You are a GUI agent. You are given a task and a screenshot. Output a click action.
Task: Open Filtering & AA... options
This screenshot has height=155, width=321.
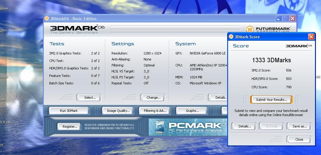tap(154, 111)
